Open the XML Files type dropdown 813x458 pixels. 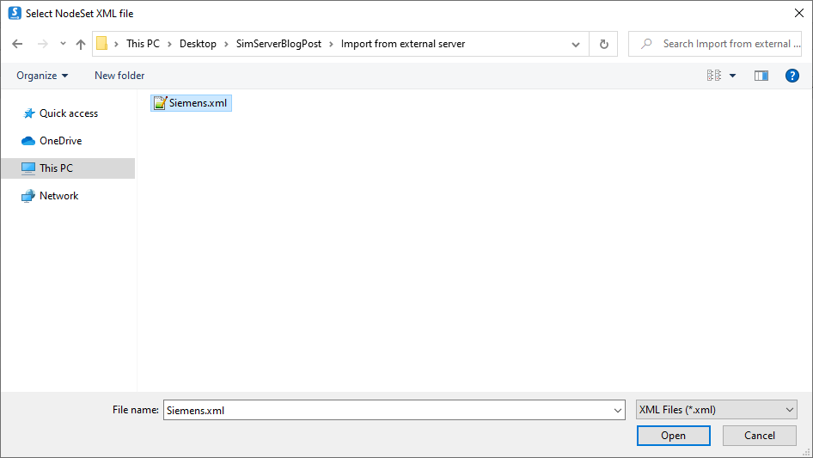pyautogui.click(x=717, y=410)
